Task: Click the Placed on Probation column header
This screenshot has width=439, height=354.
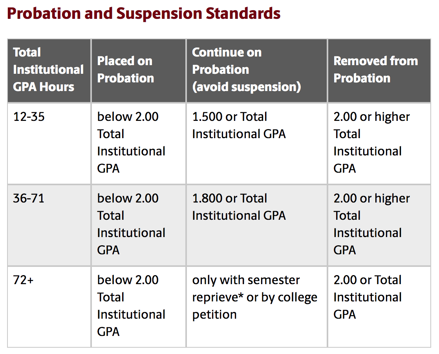Action: click(x=125, y=69)
